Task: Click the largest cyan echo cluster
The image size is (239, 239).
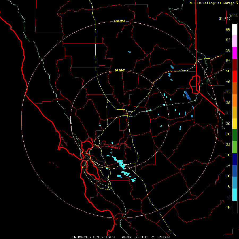Action: pyautogui.click(x=122, y=164)
